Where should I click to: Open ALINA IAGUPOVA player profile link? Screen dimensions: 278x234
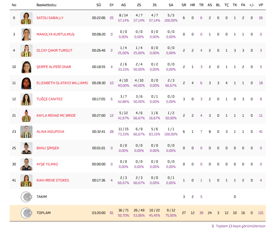(50, 132)
